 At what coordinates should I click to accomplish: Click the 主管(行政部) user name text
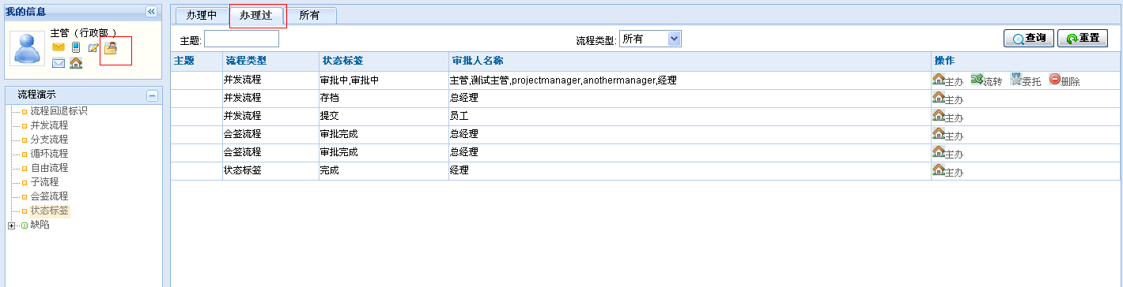83,32
